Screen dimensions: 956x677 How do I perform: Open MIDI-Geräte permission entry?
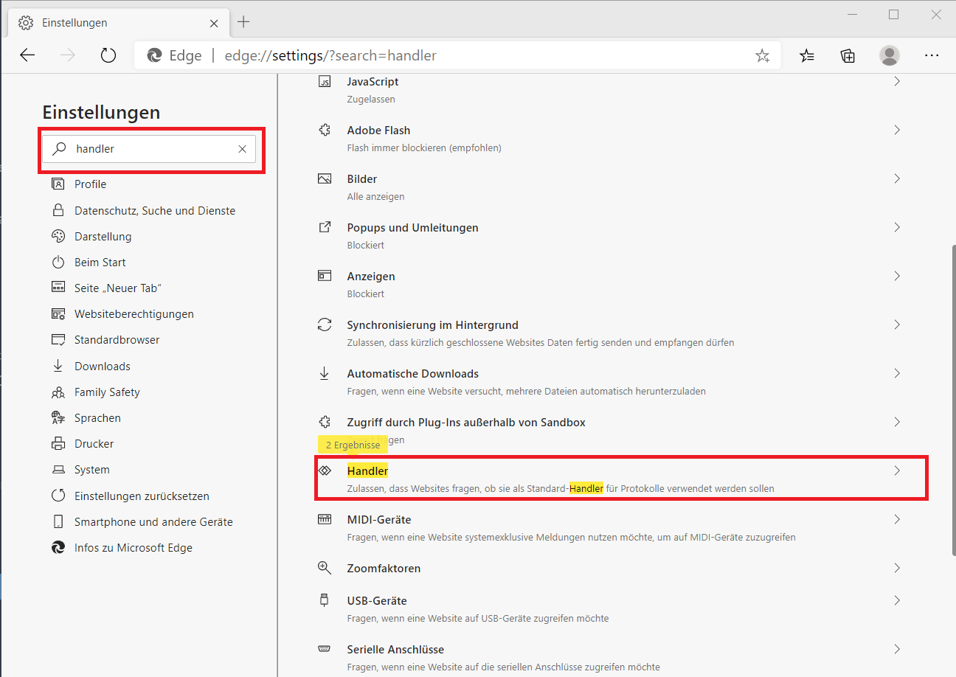378,520
